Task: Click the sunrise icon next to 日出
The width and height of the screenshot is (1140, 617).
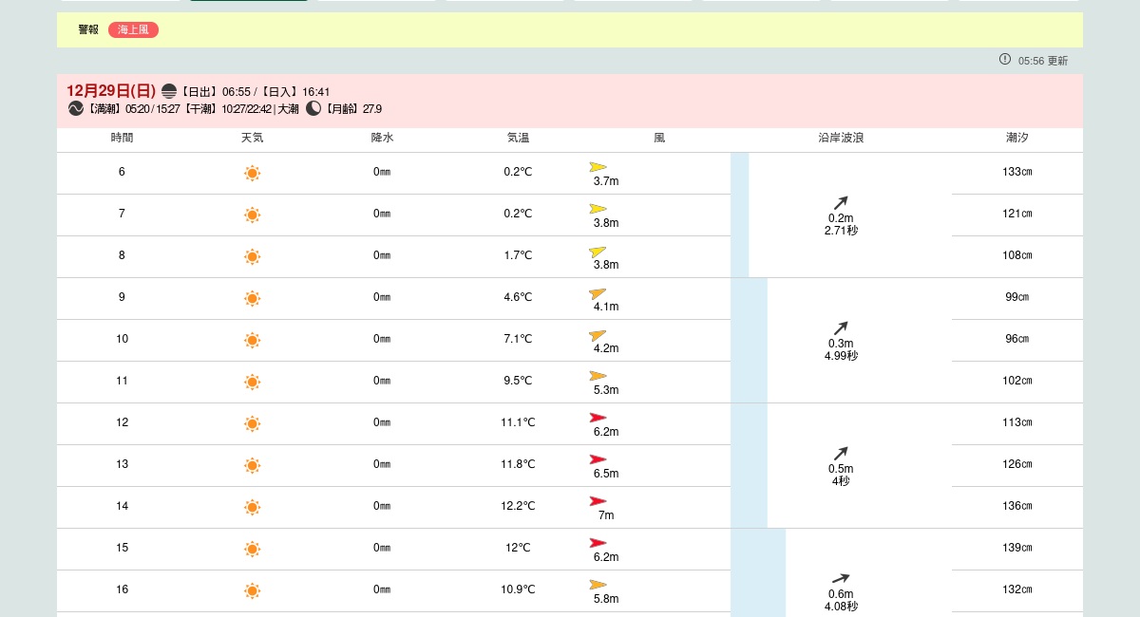Action: [x=169, y=91]
